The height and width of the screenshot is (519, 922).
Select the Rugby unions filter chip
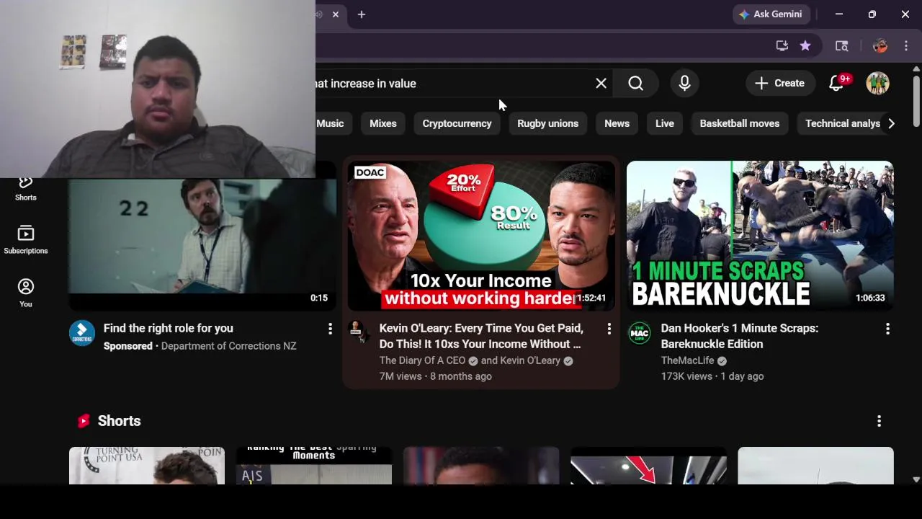point(547,123)
